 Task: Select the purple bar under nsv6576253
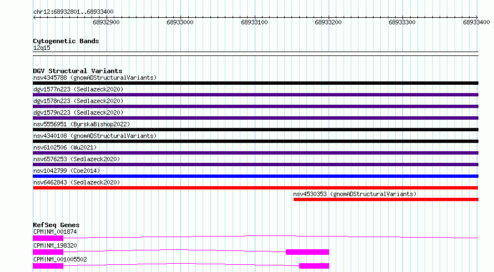(255, 165)
